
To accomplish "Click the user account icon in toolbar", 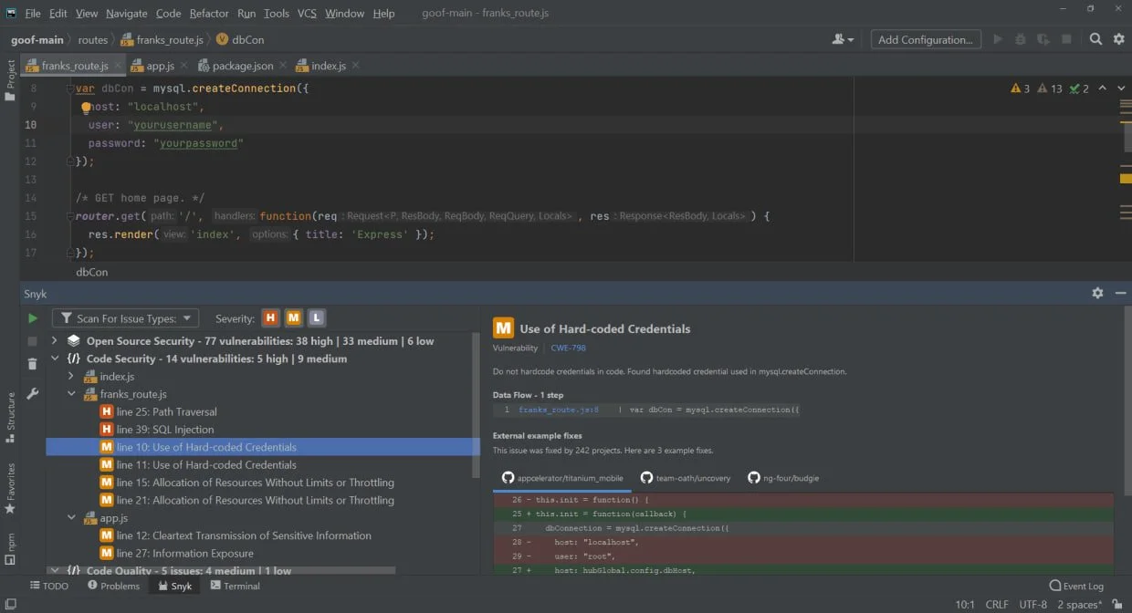I will pos(838,39).
